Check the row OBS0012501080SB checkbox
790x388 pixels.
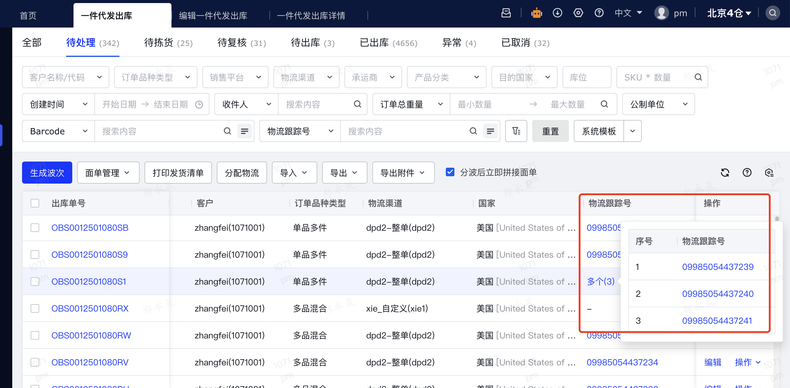tap(35, 228)
